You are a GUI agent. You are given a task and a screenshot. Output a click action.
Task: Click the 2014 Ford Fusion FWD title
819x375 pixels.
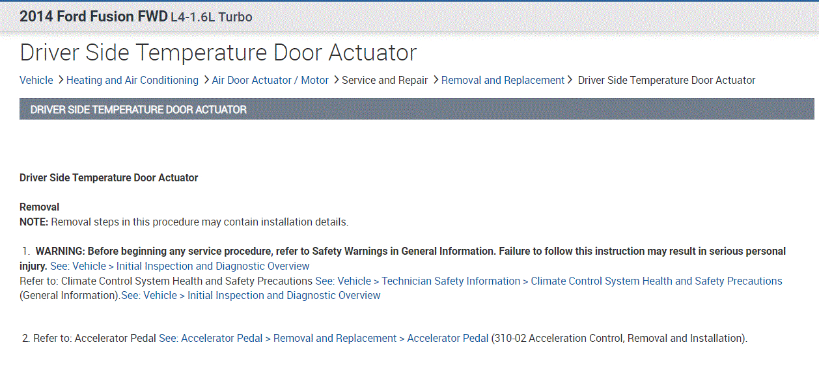pos(93,17)
